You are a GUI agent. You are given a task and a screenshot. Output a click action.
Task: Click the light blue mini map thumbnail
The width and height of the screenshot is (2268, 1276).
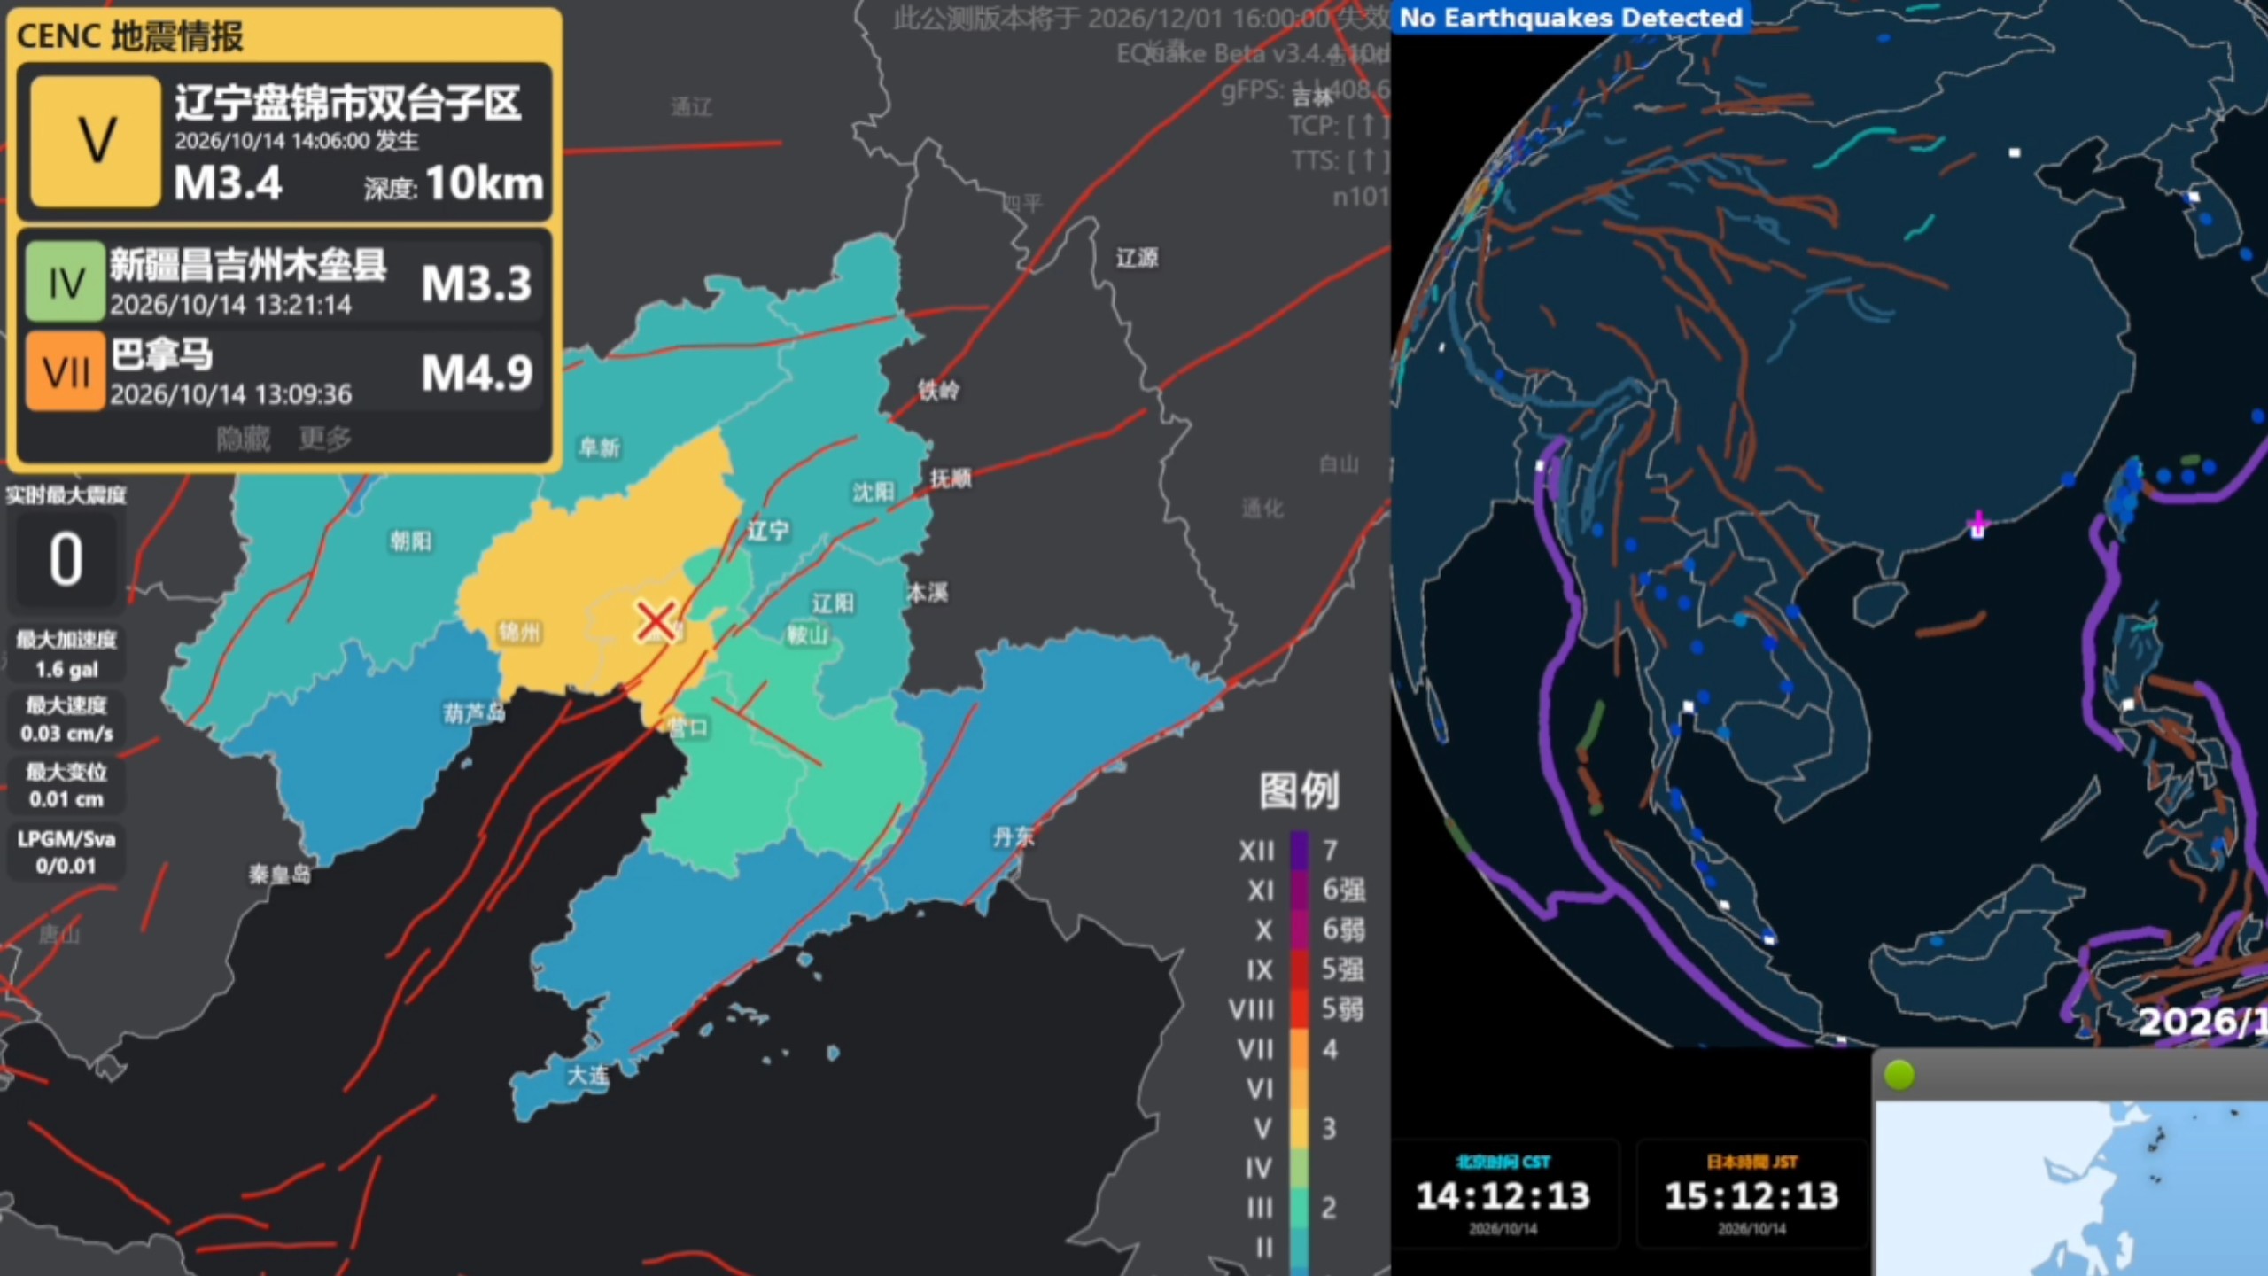click(2071, 1187)
